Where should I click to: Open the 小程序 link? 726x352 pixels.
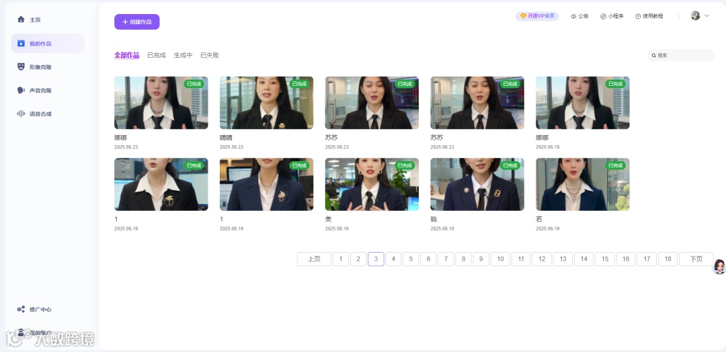(612, 16)
